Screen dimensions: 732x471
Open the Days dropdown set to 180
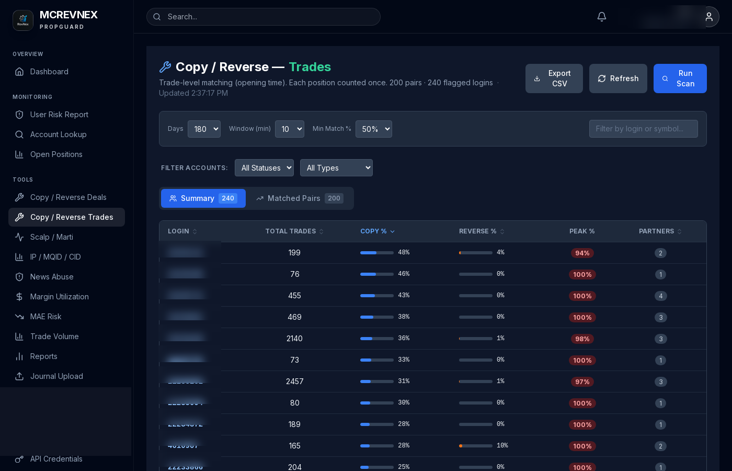(x=204, y=129)
